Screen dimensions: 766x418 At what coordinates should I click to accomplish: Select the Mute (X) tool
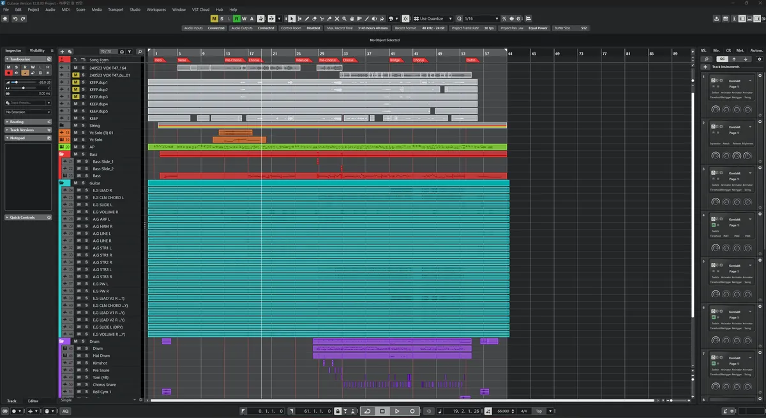pos(336,19)
